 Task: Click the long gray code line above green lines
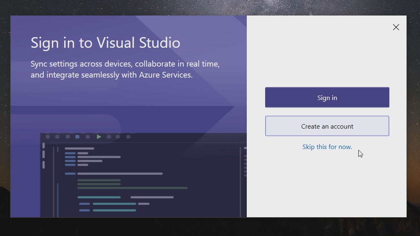(120, 174)
